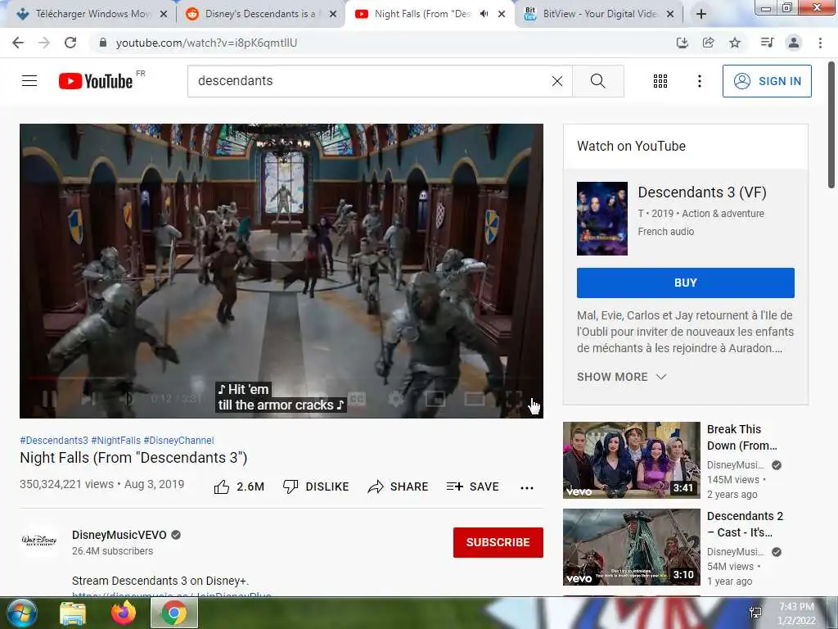
Task: Open more actions ellipsis under the video
Action: point(526,487)
